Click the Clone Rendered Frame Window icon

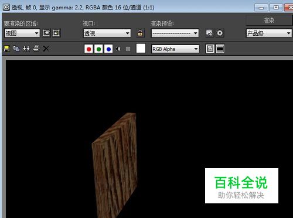tap(26, 49)
